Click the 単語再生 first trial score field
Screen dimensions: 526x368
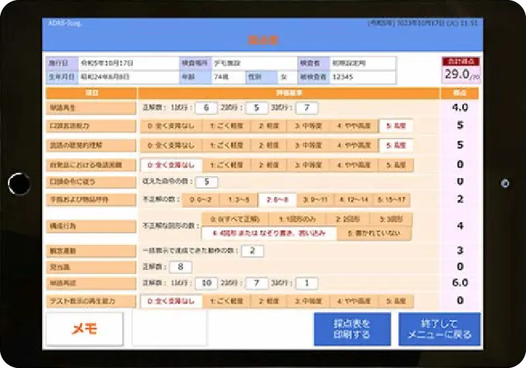[x=206, y=108]
